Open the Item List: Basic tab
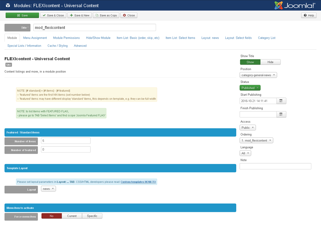This screenshot has height=237, width=321. (138, 38)
